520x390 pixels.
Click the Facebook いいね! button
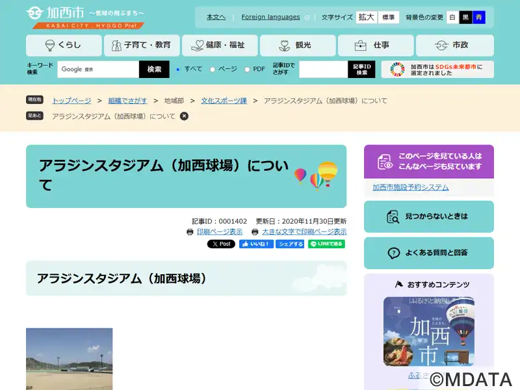256,244
